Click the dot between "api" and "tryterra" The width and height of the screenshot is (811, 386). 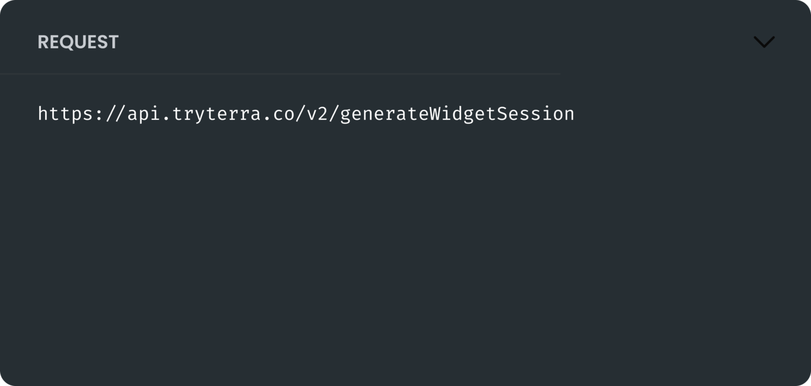click(166, 115)
